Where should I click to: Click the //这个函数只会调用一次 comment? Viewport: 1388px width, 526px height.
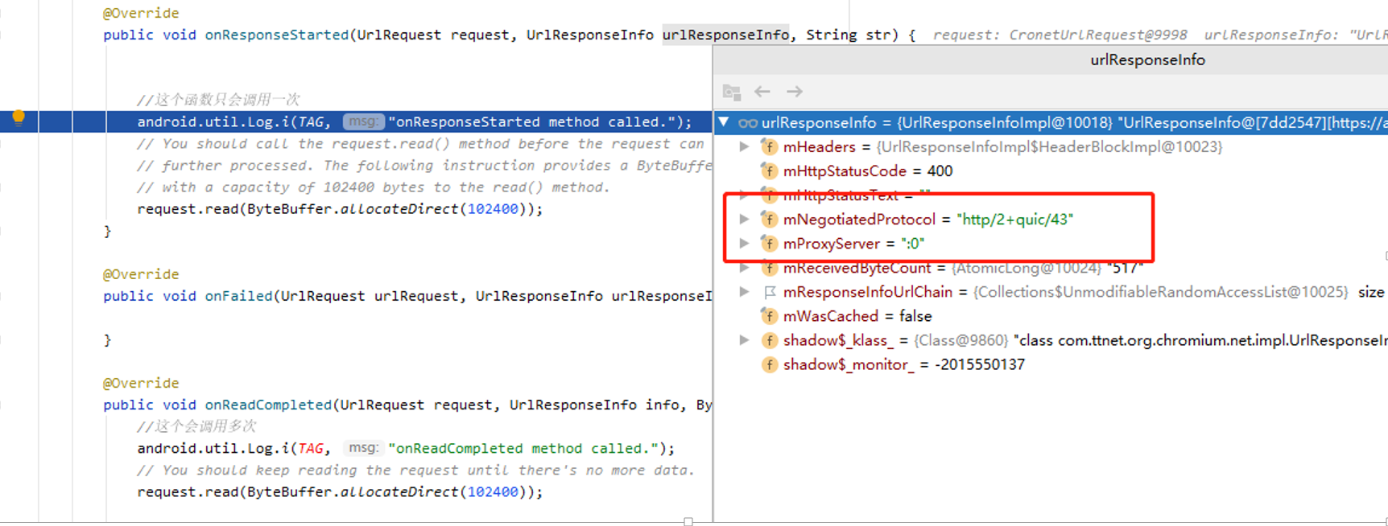click(x=218, y=100)
